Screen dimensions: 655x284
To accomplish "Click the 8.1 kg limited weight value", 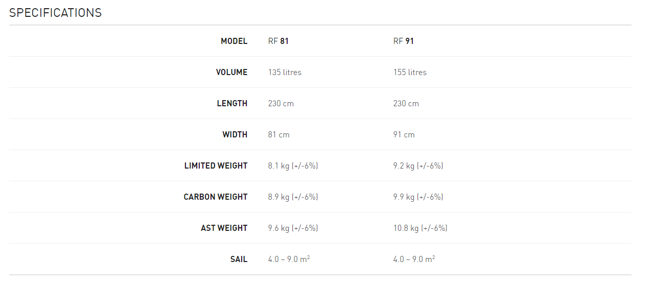I will [x=293, y=165].
